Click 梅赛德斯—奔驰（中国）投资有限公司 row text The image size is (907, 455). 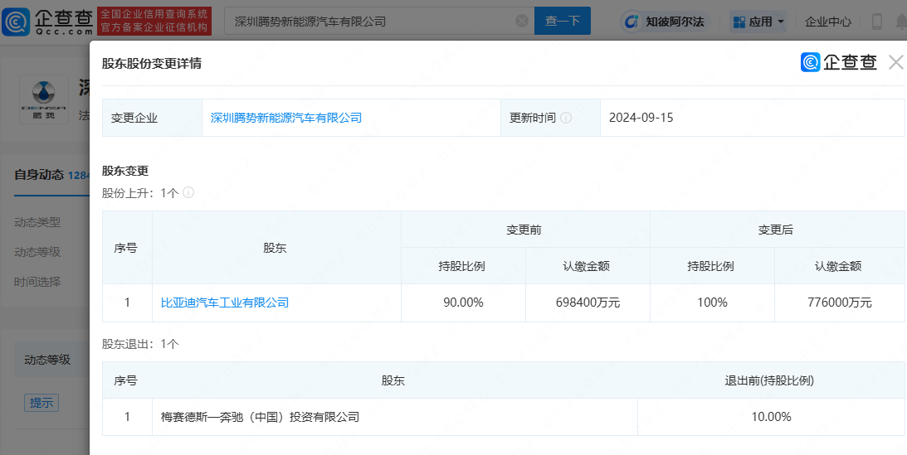pyautogui.click(x=260, y=417)
